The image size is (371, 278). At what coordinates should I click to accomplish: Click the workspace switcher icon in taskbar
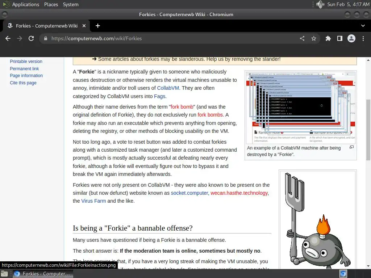(x=343, y=274)
